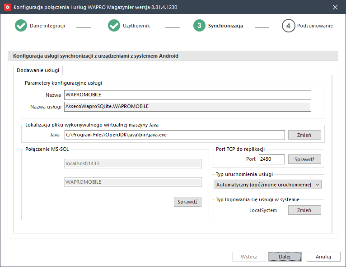Click Sprawdź next to the TCP port
Screen dimensions: 346x267
point(304,159)
